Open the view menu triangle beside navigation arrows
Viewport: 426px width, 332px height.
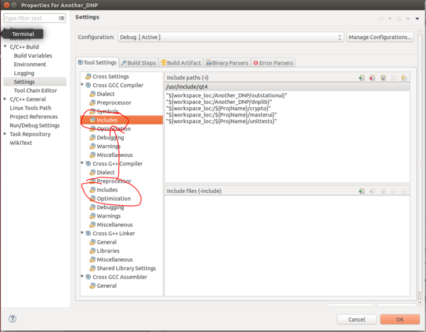(x=417, y=18)
